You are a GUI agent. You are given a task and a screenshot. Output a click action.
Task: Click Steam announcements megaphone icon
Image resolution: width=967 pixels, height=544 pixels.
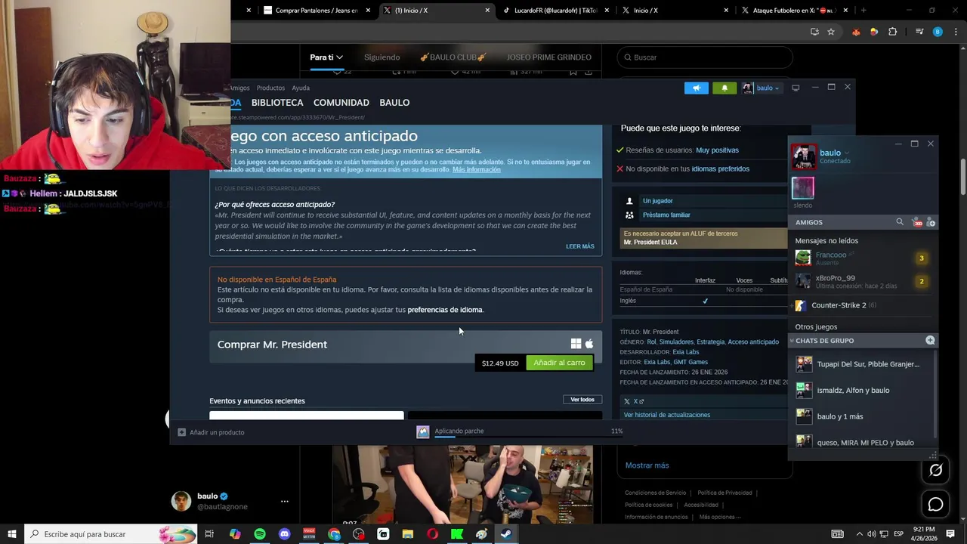click(x=697, y=88)
